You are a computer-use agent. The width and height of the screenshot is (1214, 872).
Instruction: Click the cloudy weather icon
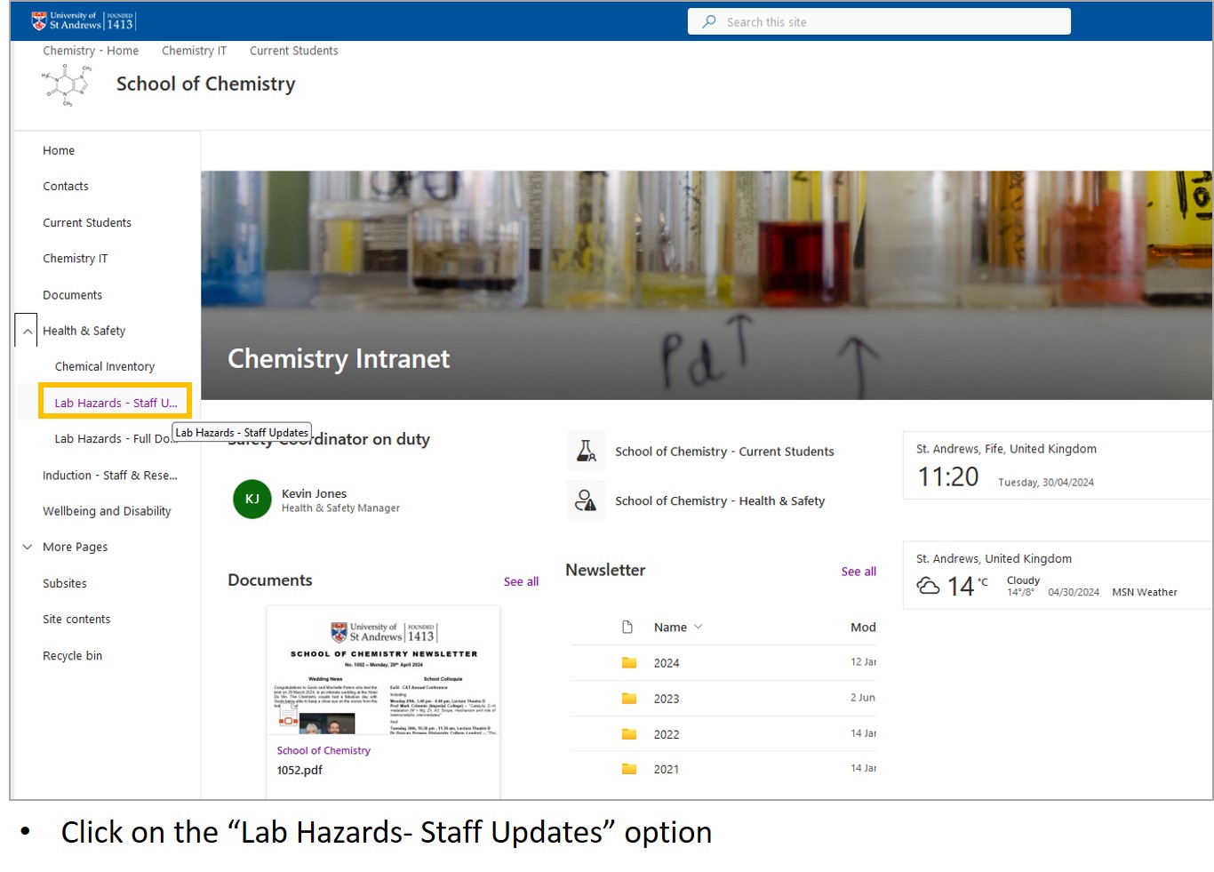(x=929, y=586)
